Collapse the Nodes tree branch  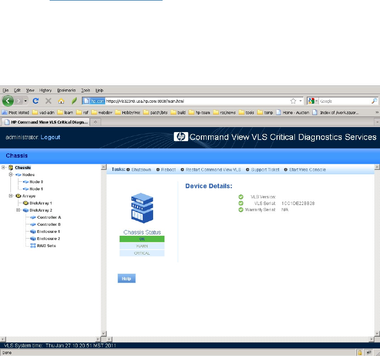11,175
